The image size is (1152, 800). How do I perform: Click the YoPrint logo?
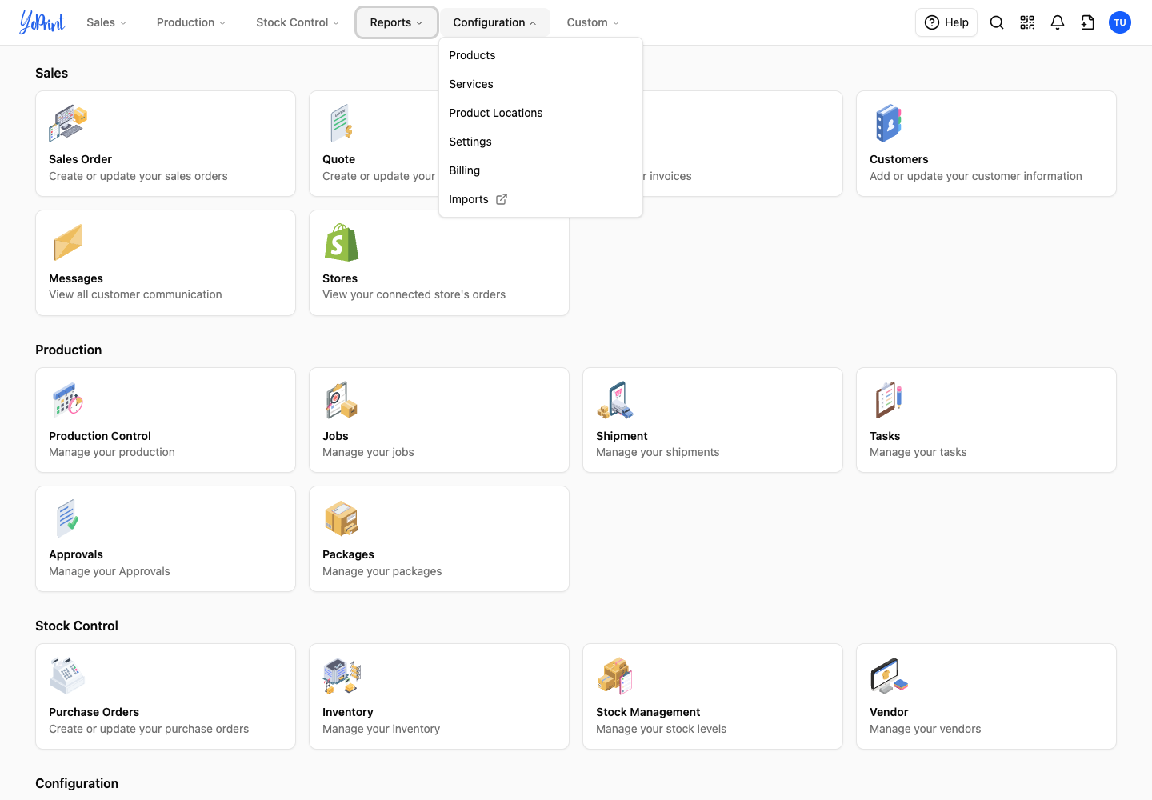tap(42, 22)
